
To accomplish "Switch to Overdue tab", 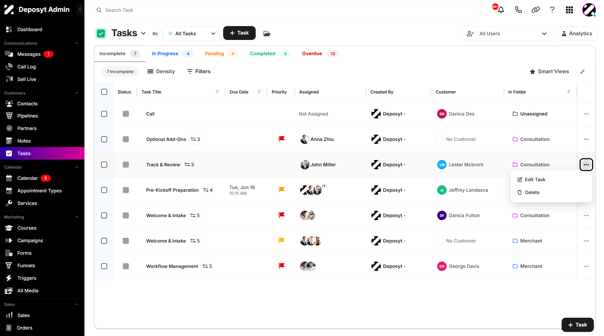I will point(320,54).
